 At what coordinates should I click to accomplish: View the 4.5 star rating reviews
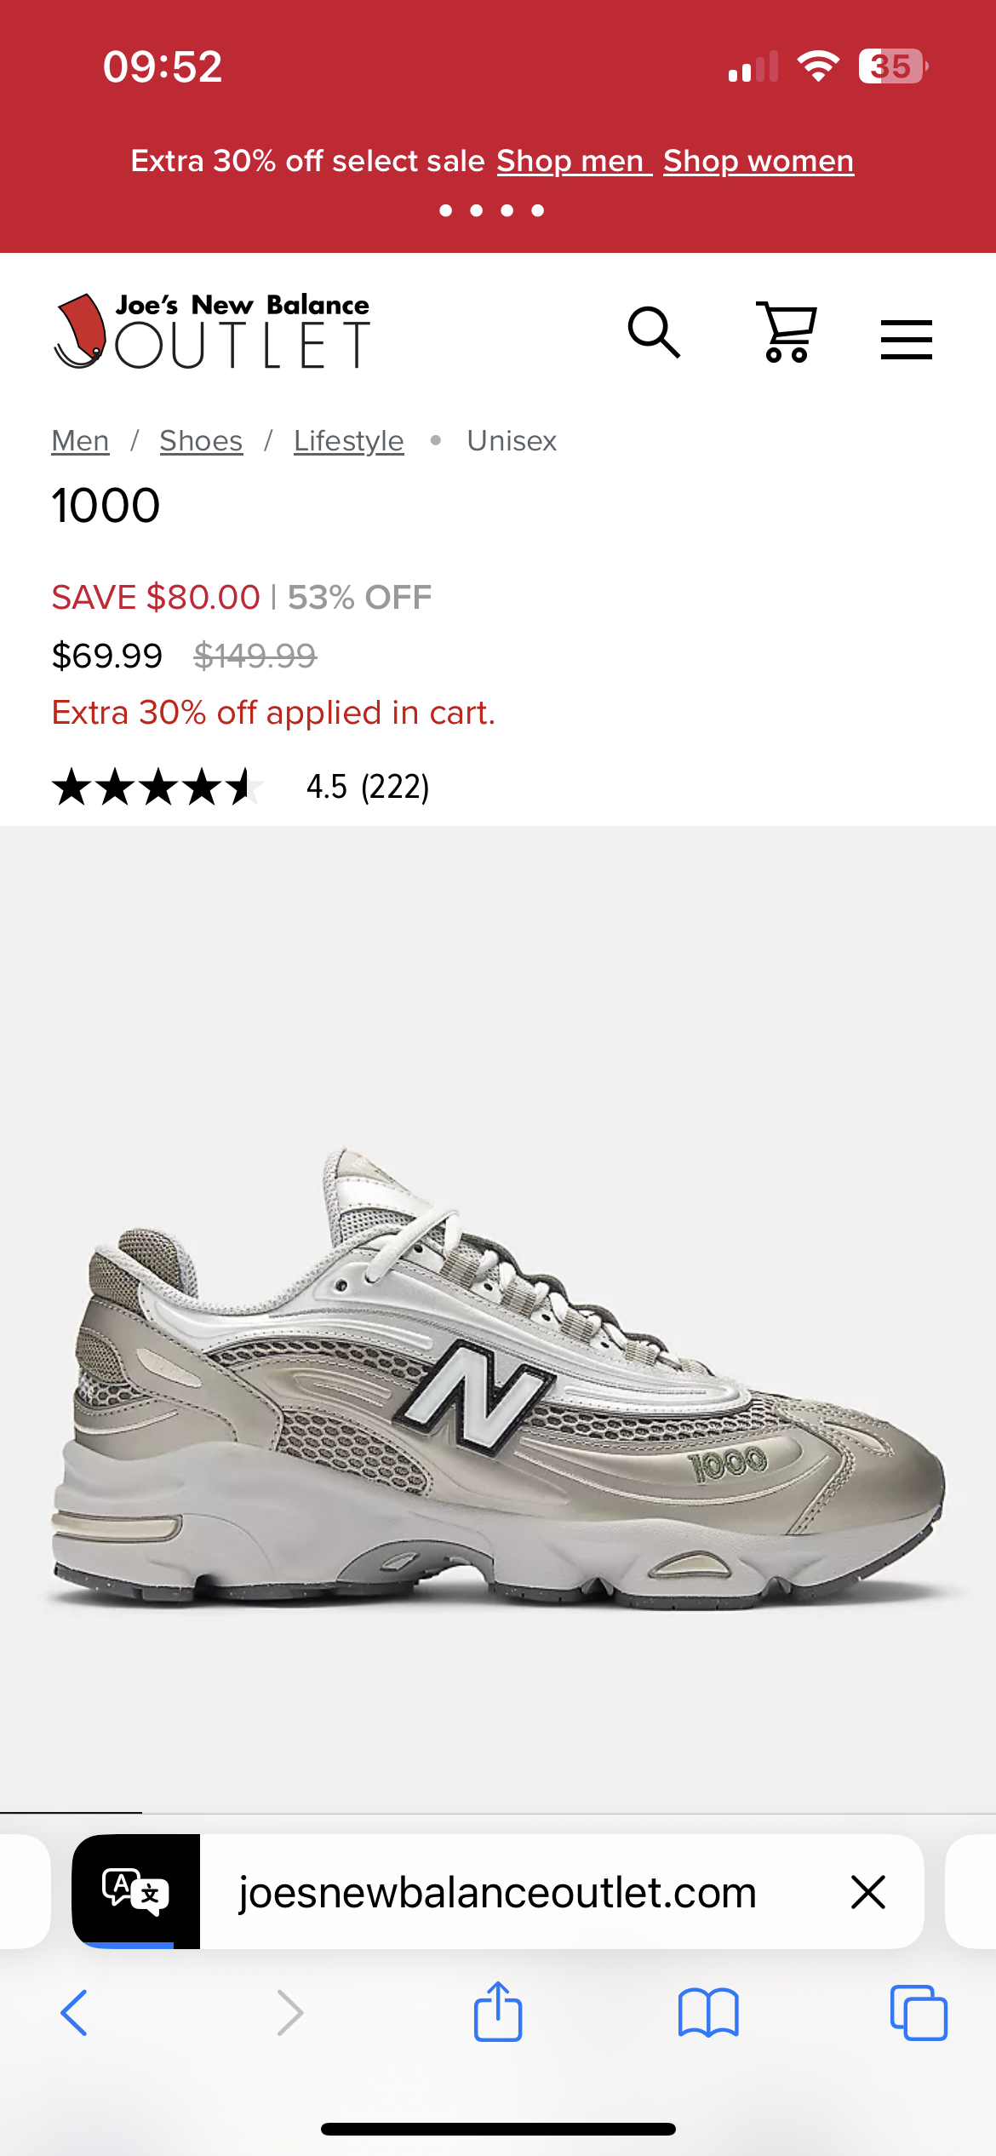coord(241,786)
